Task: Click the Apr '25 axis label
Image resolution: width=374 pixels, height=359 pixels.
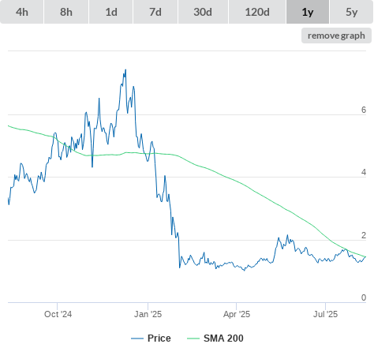Action: pos(237,314)
